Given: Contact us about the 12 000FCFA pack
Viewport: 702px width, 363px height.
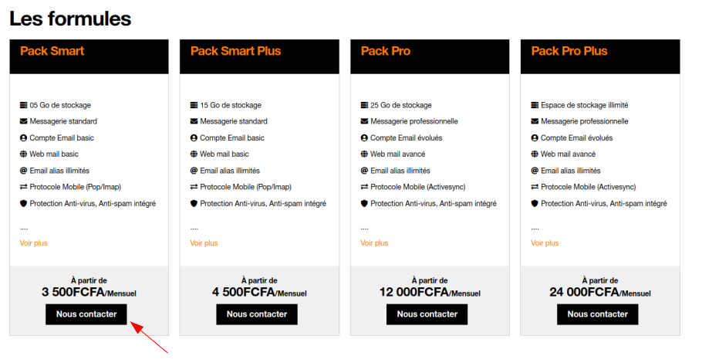Looking at the screenshot, I should tap(427, 314).
